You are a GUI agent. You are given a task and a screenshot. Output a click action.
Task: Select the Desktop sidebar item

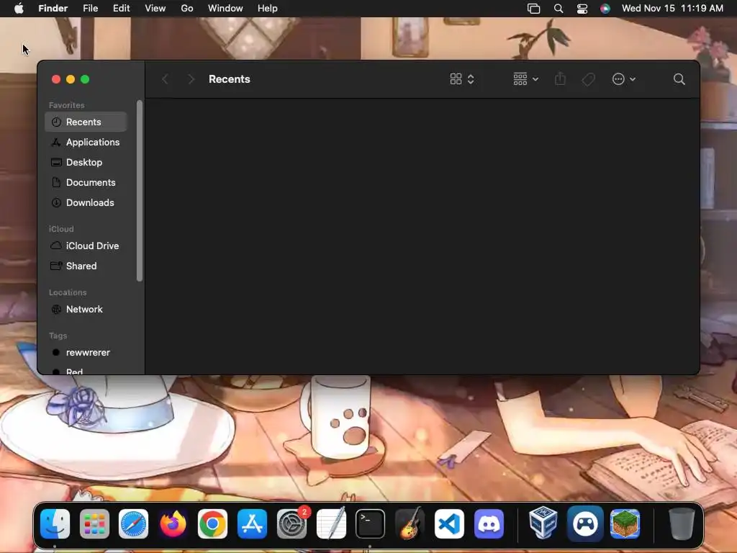click(x=86, y=162)
